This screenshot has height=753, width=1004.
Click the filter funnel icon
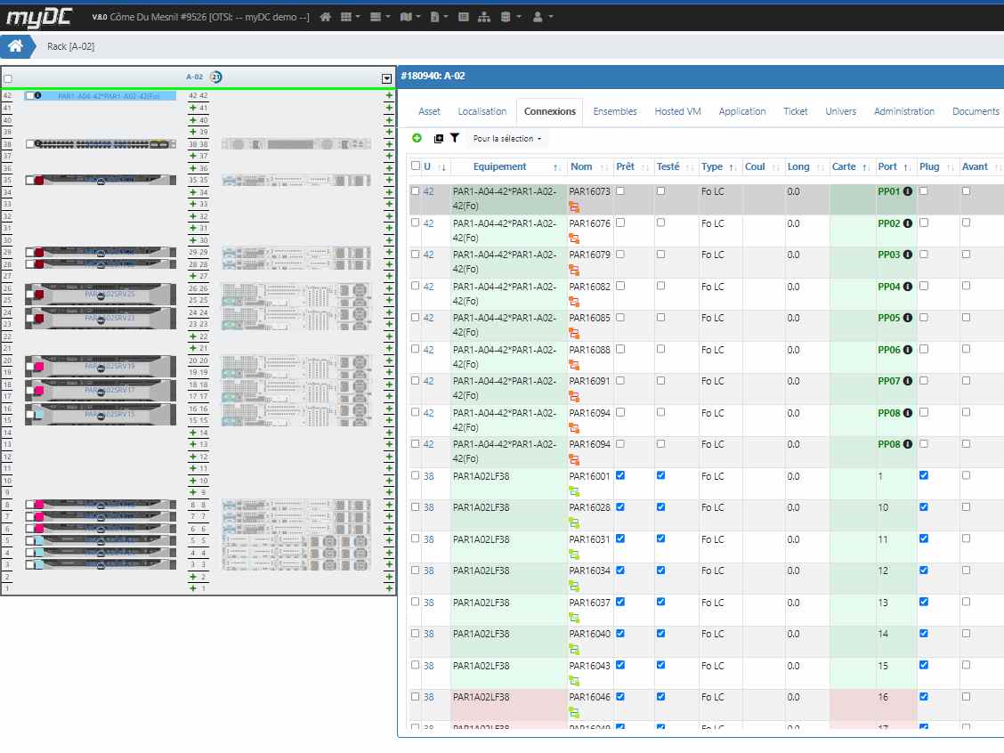(x=455, y=138)
